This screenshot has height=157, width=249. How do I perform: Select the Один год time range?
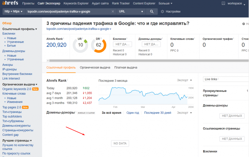(133, 113)
